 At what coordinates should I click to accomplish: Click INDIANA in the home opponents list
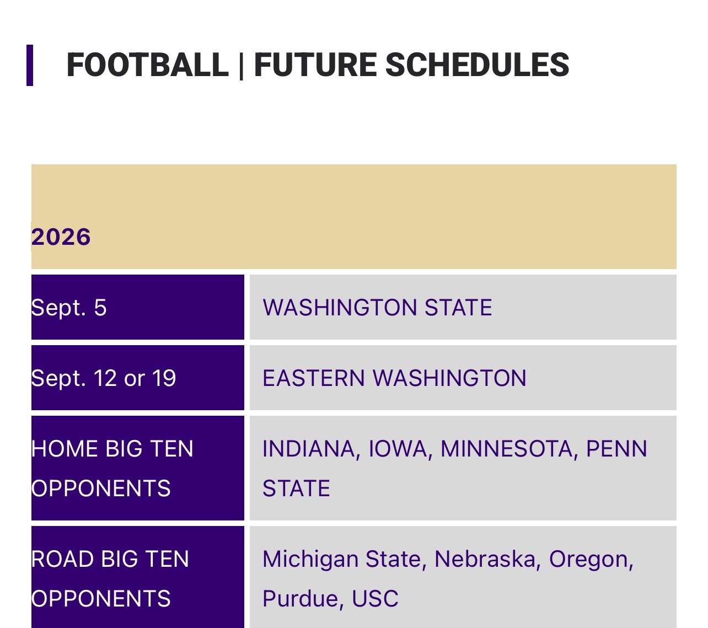click(308, 449)
